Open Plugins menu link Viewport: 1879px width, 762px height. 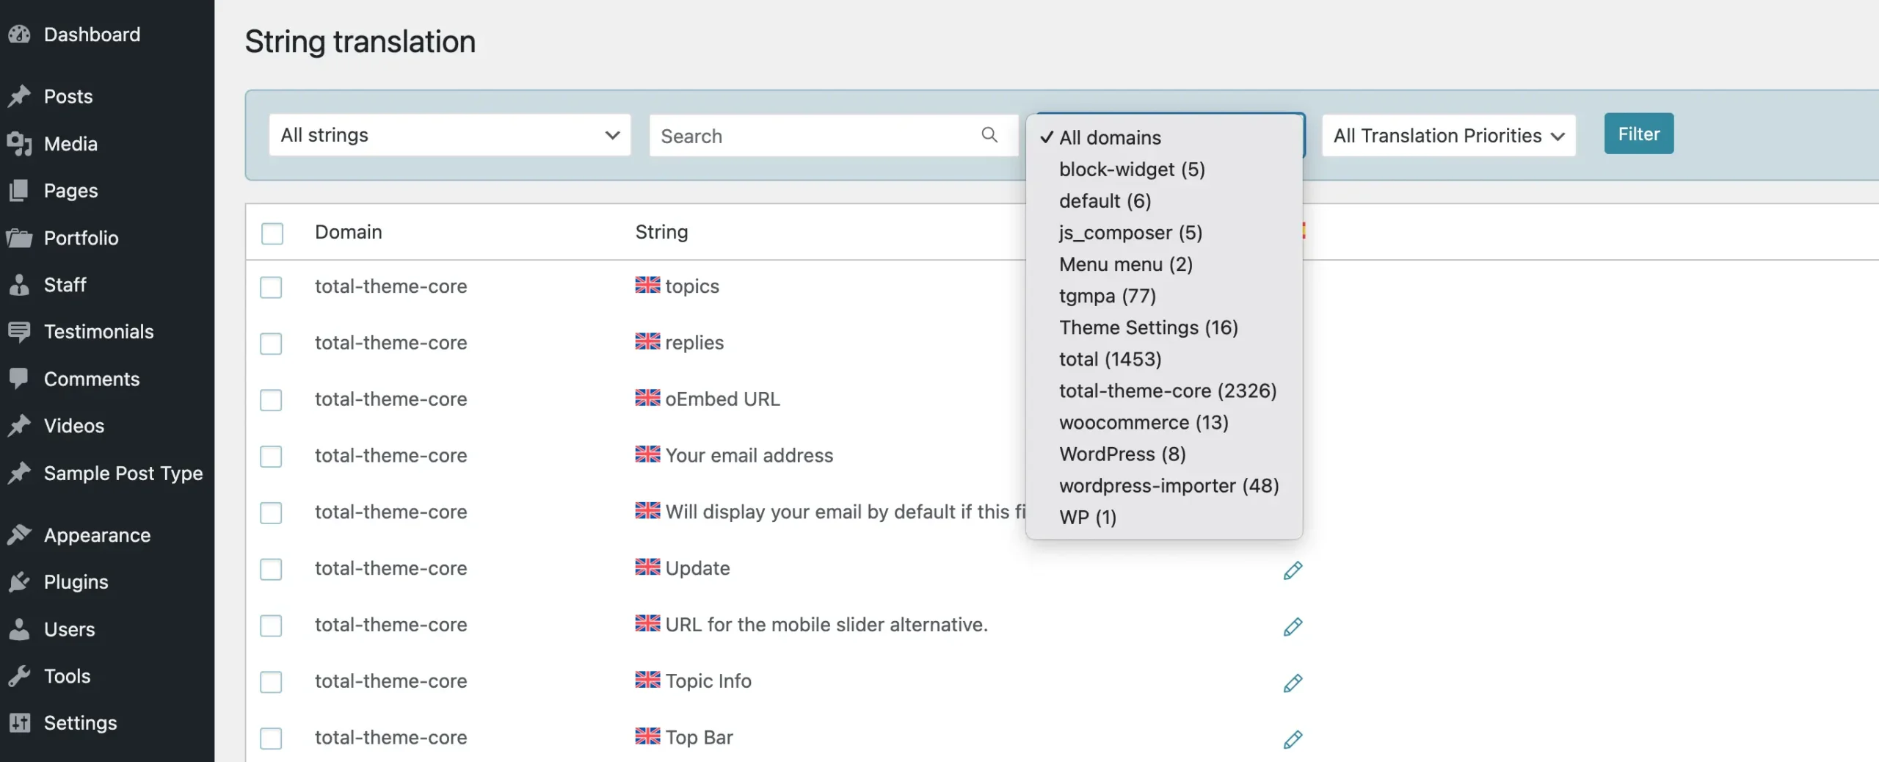76,582
